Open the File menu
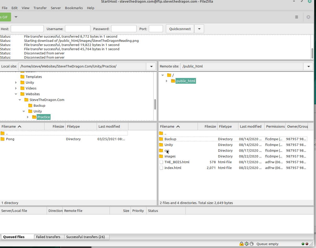 [x=4, y=8]
